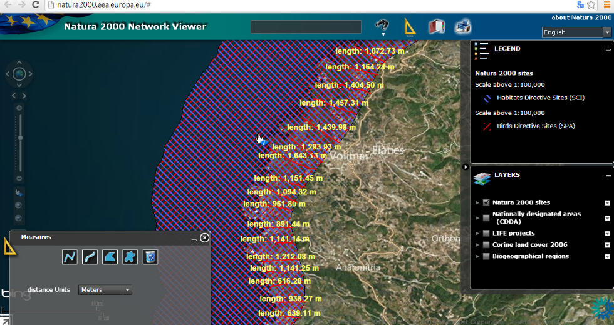Select the freehand line measure tool
614x325 pixels.
click(90, 257)
